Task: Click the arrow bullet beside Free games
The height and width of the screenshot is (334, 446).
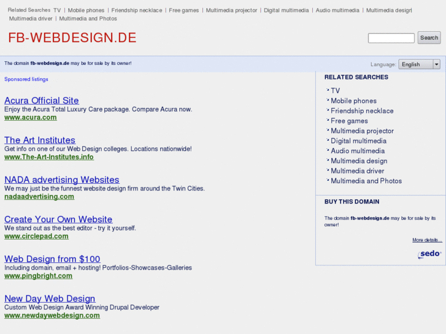Action: [328, 120]
